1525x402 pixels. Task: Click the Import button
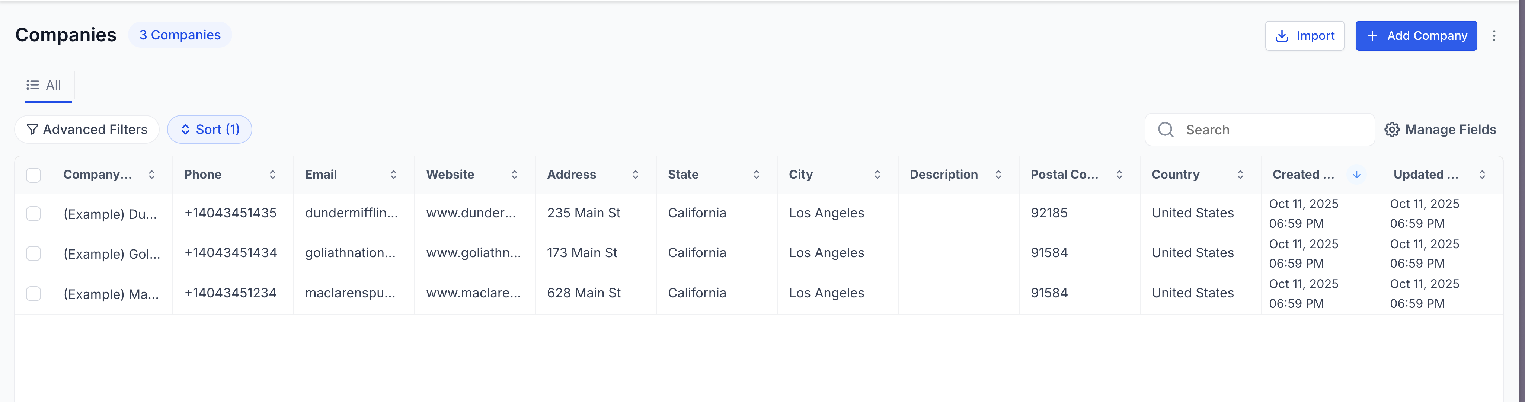tap(1305, 35)
